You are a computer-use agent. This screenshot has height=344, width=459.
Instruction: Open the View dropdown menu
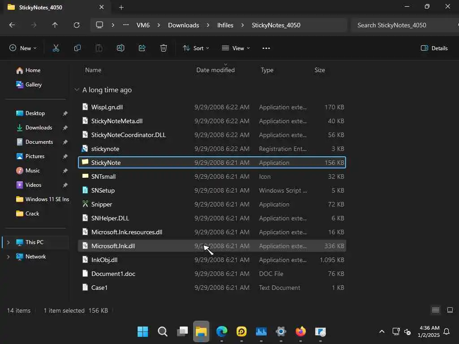(x=236, y=48)
